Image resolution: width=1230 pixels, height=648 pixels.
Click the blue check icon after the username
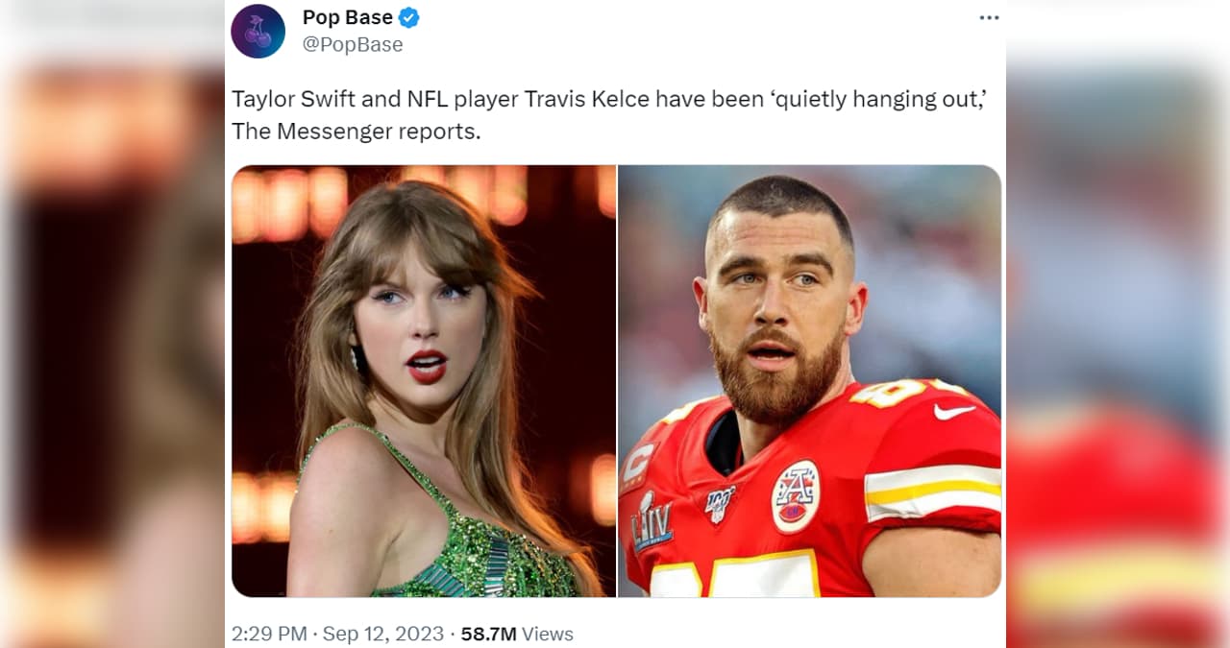coord(407,16)
